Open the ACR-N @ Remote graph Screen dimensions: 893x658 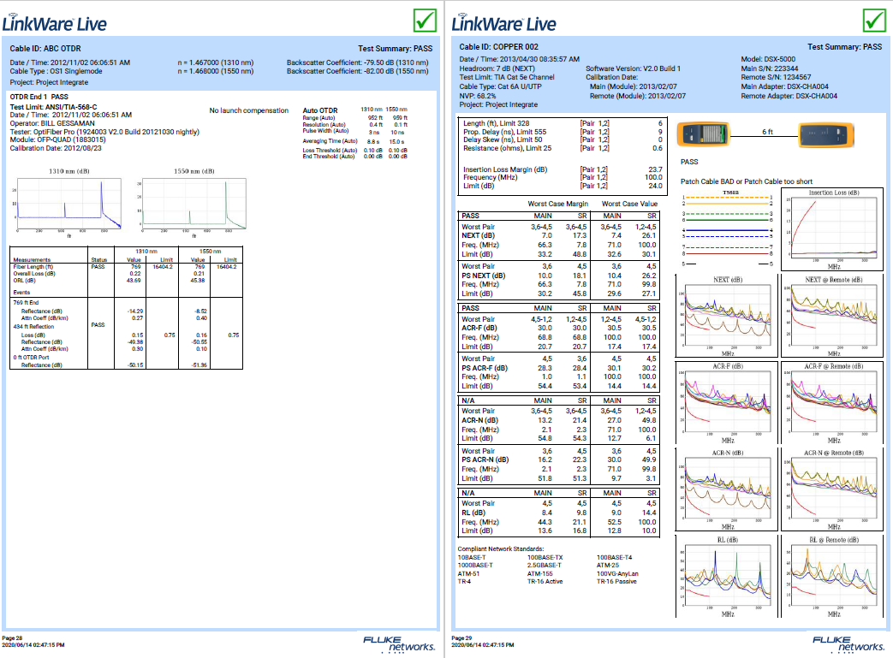(832, 489)
